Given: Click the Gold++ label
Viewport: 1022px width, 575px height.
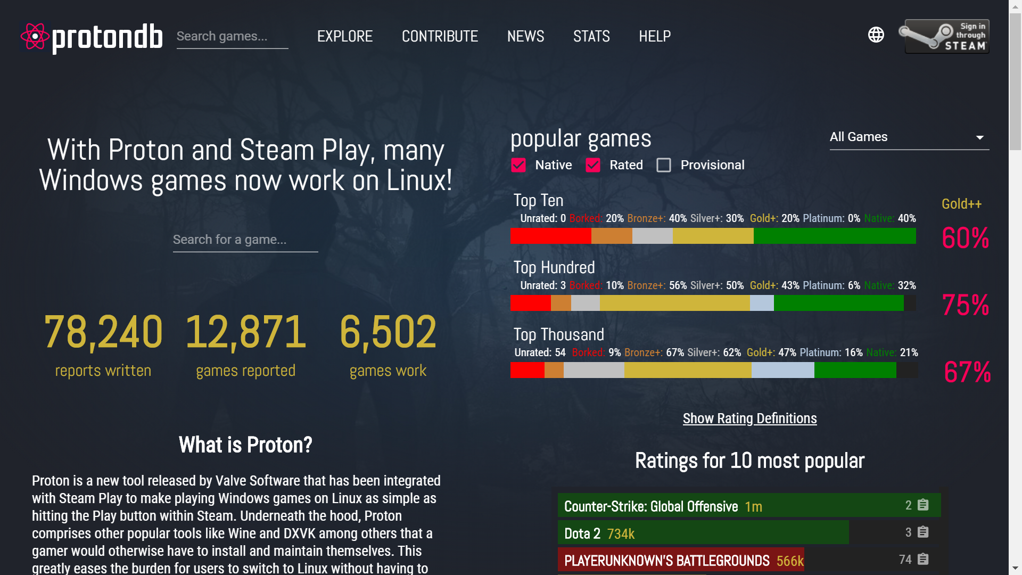Looking at the screenshot, I should pos(961,204).
